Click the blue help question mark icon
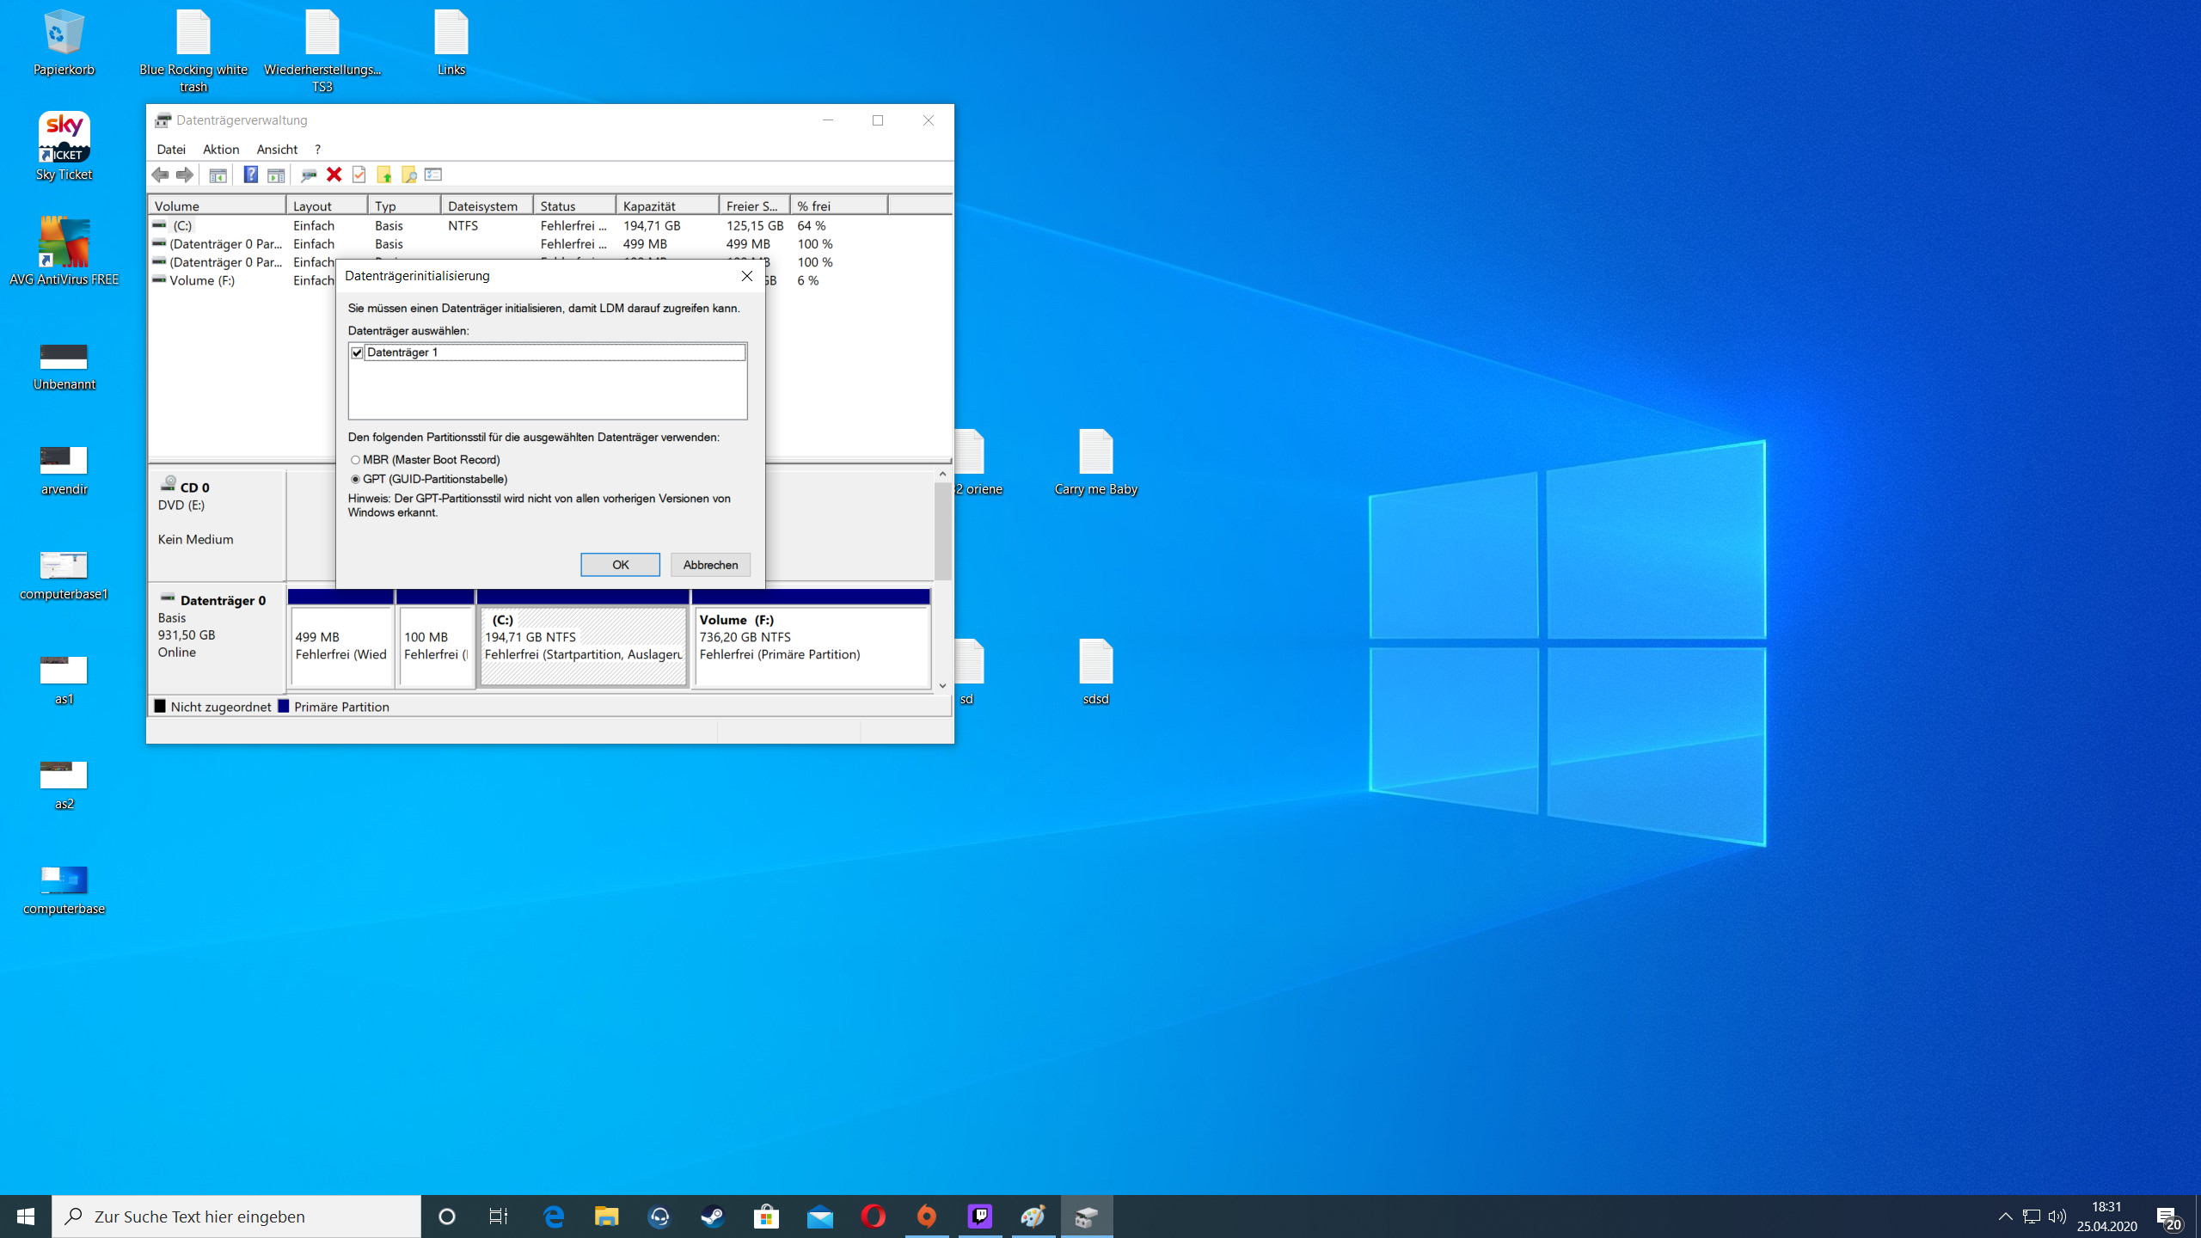 coord(250,175)
